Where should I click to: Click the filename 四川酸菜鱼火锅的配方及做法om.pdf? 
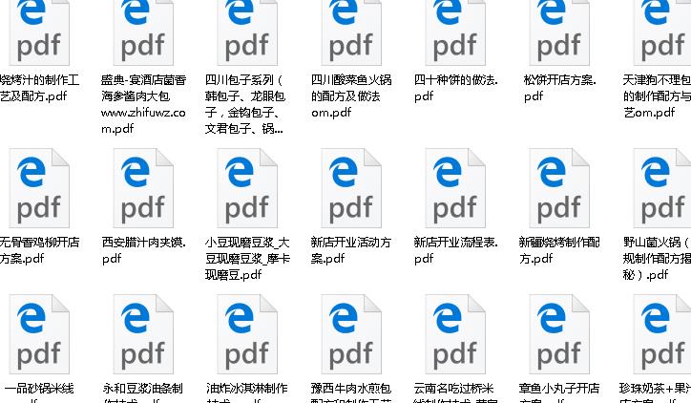coord(351,96)
